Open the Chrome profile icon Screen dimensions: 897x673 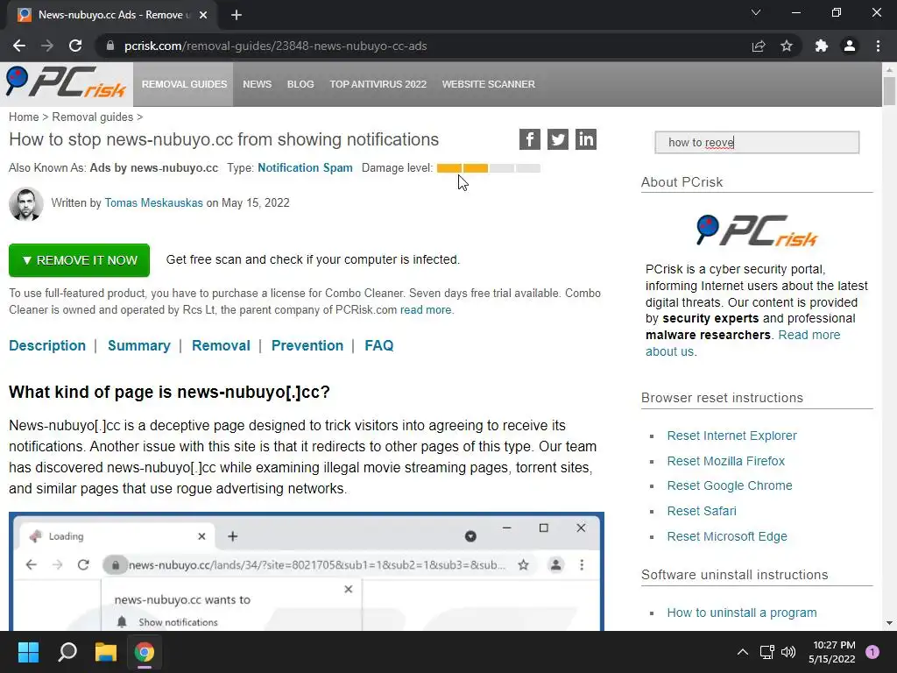point(850,46)
